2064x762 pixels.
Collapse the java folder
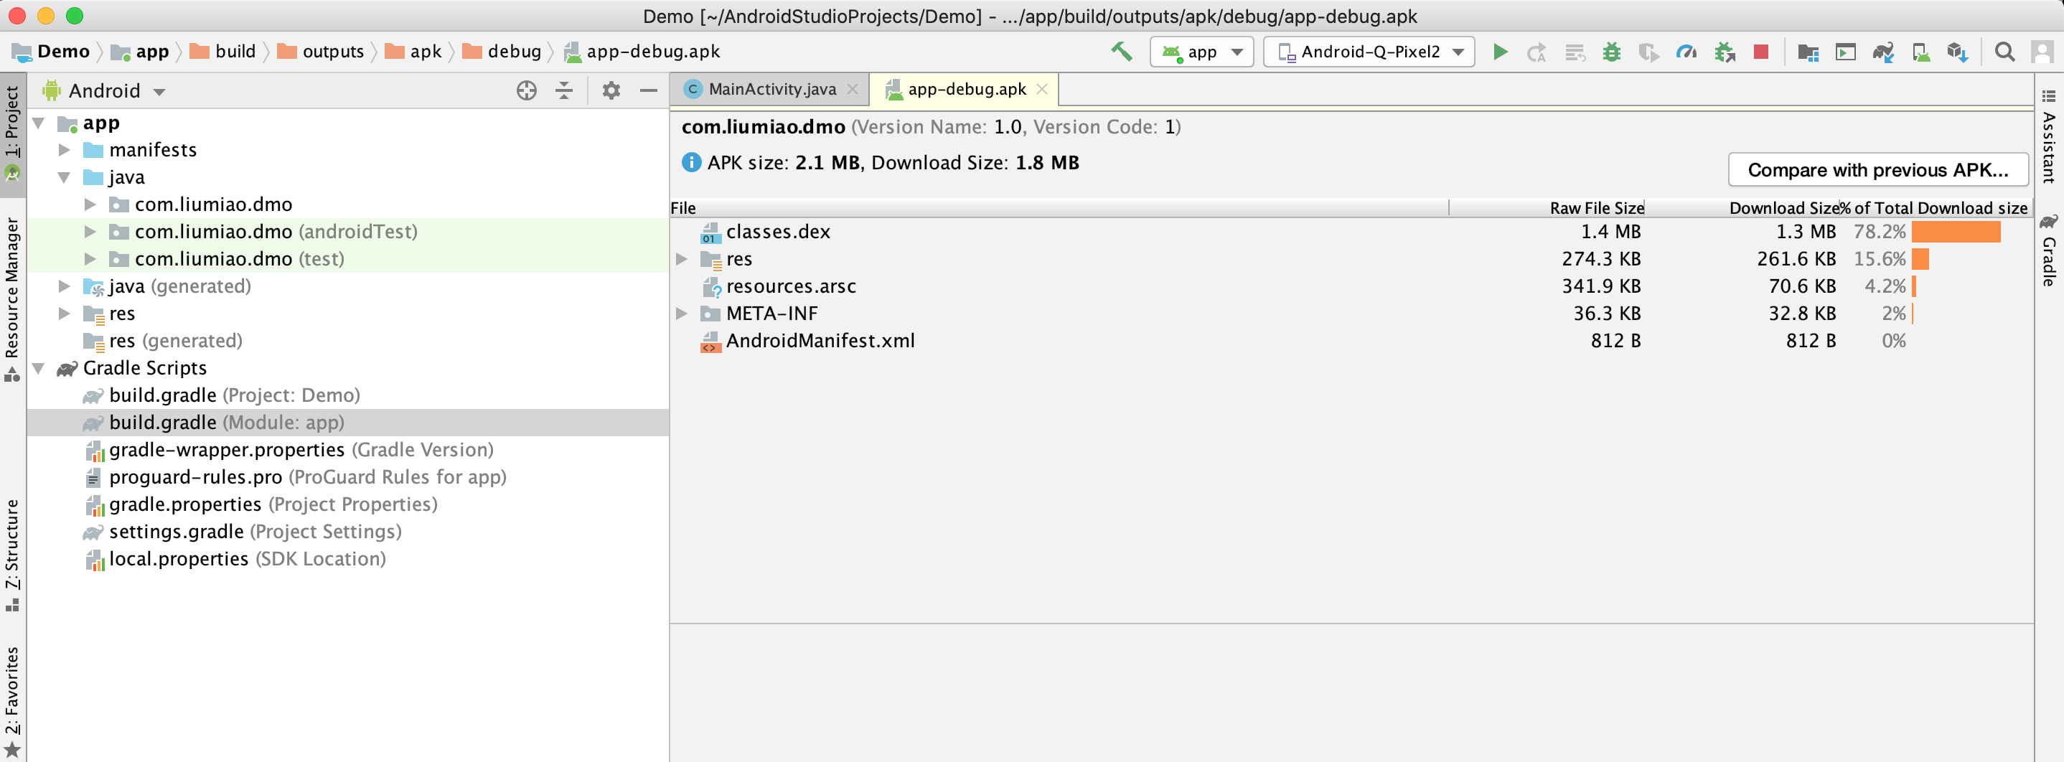pyautogui.click(x=64, y=178)
